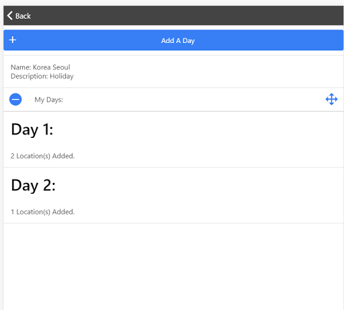Click the trip info panel beside the description

coord(202,72)
